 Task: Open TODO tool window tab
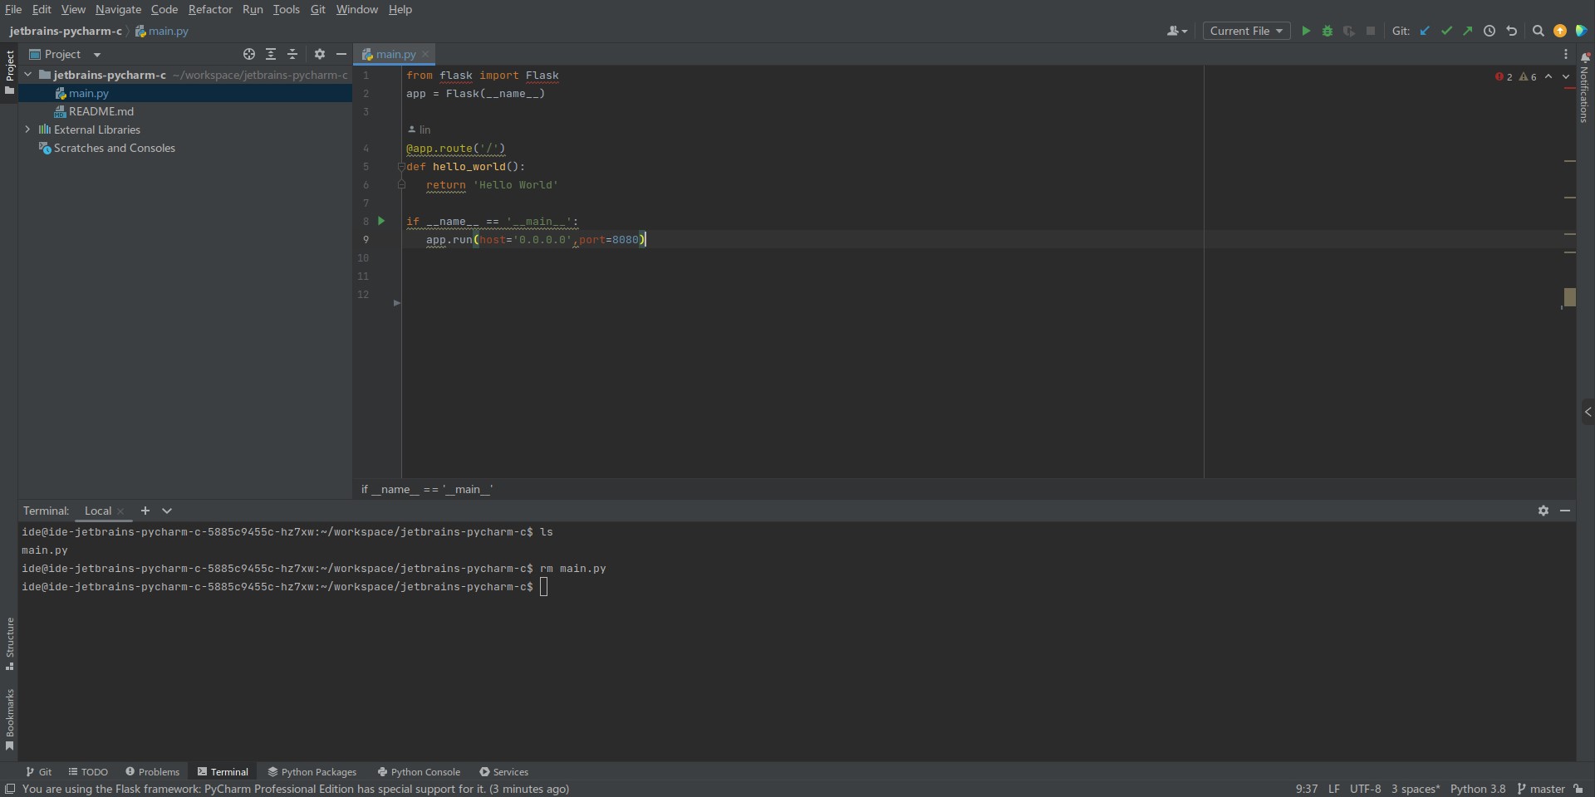(x=88, y=771)
